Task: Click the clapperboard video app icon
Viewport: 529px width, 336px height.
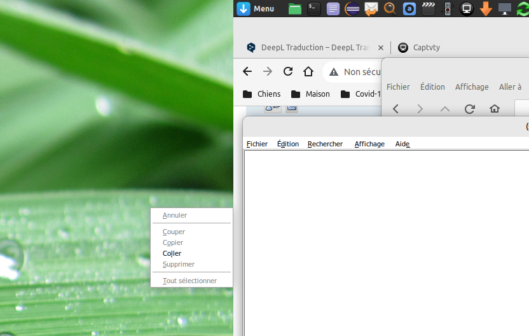Action: point(429,9)
